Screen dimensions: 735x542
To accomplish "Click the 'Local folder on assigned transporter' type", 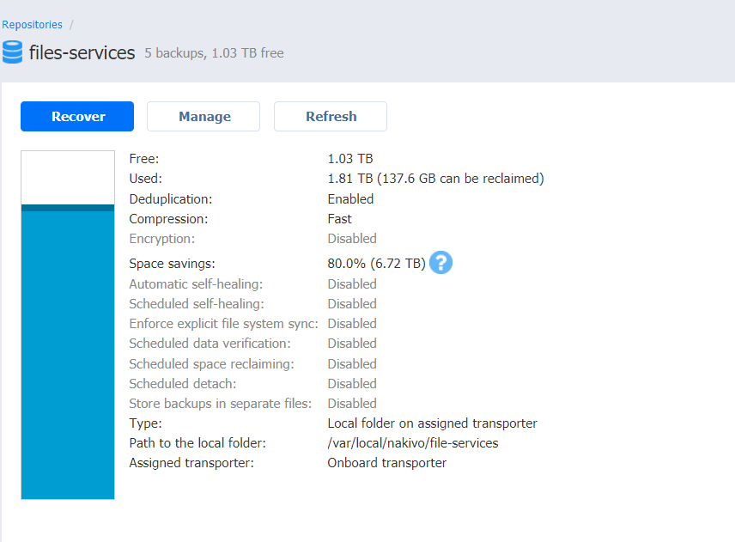I will 432,423.
